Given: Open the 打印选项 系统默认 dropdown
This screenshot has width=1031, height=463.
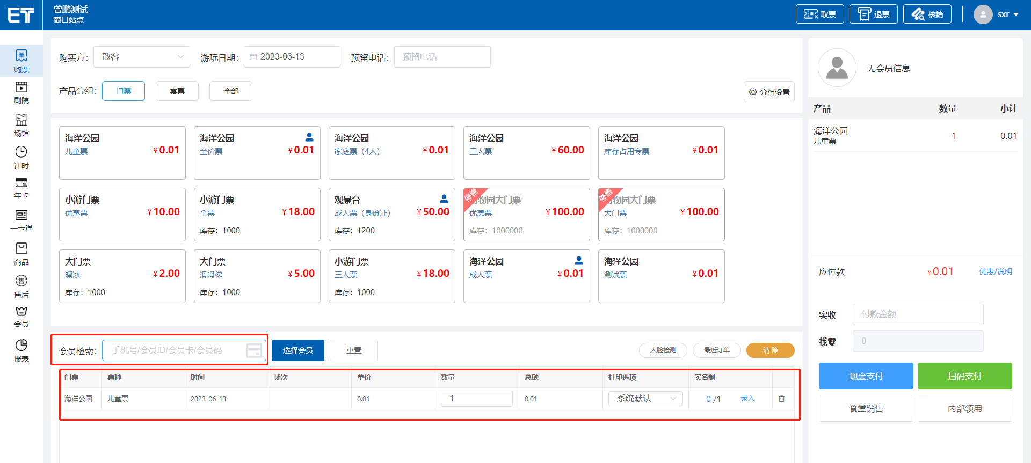Looking at the screenshot, I should pos(645,399).
